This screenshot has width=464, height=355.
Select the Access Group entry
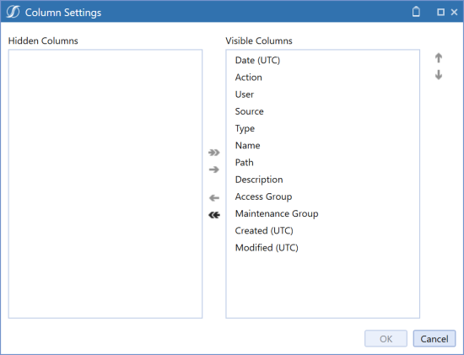(322, 196)
